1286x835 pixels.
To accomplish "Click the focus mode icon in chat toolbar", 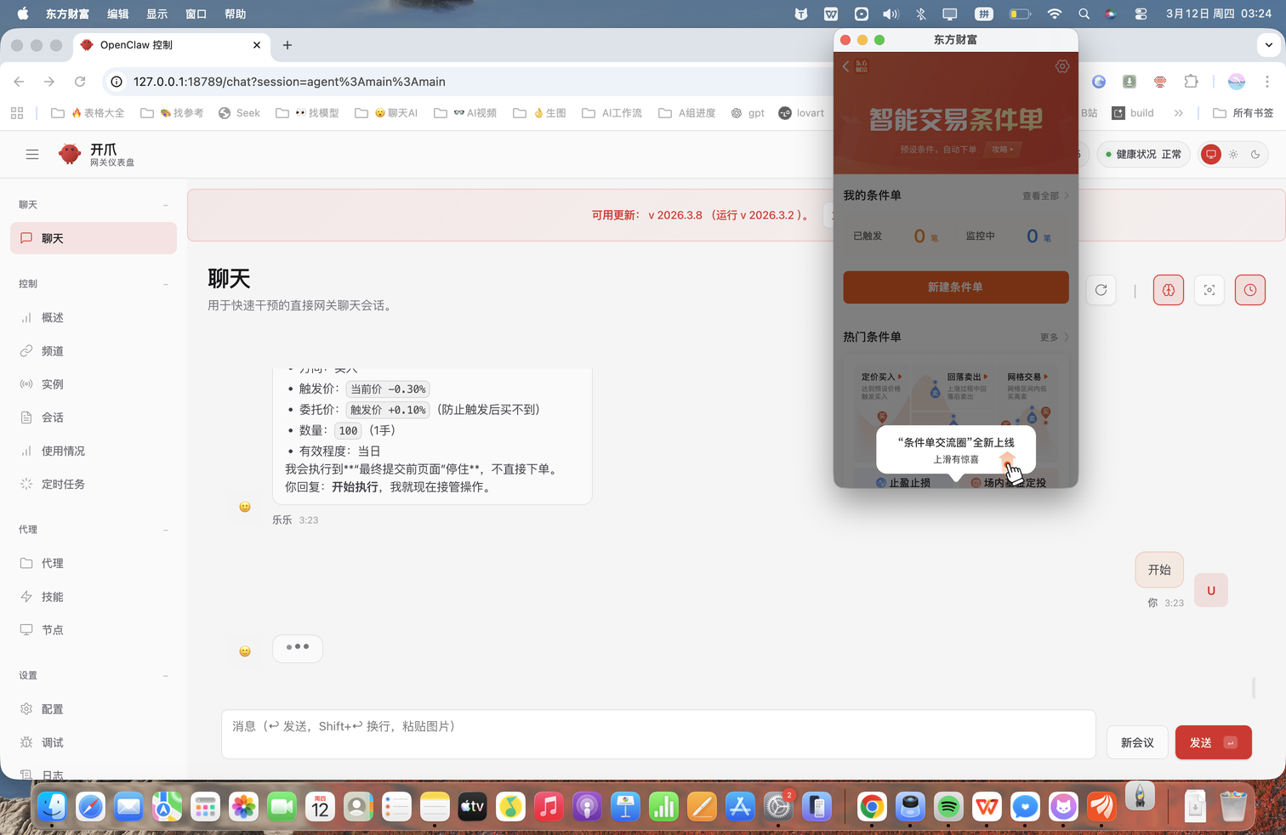I will coord(1209,290).
